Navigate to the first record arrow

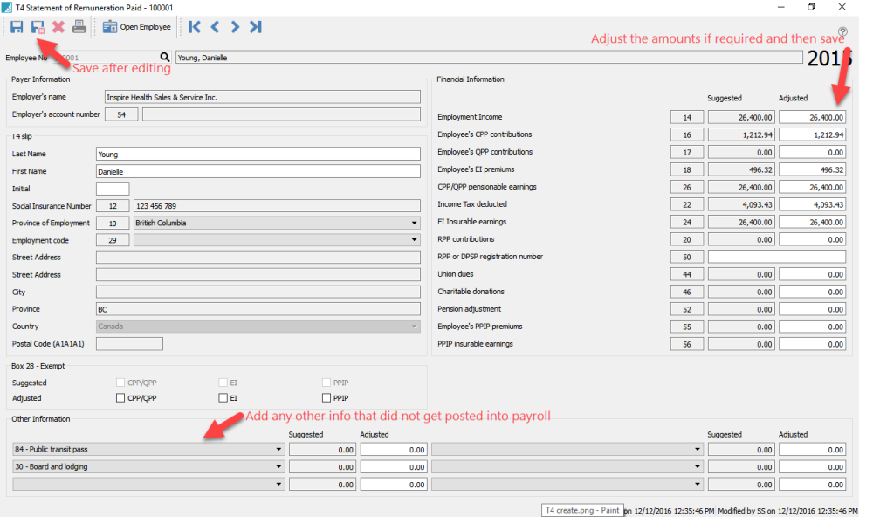[x=194, y=27]
